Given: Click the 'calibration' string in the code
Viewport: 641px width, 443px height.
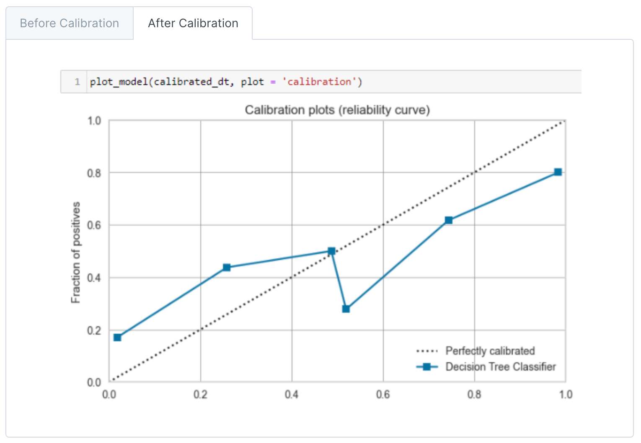Looking at the screenshot, I should click(x=320, y=82).
